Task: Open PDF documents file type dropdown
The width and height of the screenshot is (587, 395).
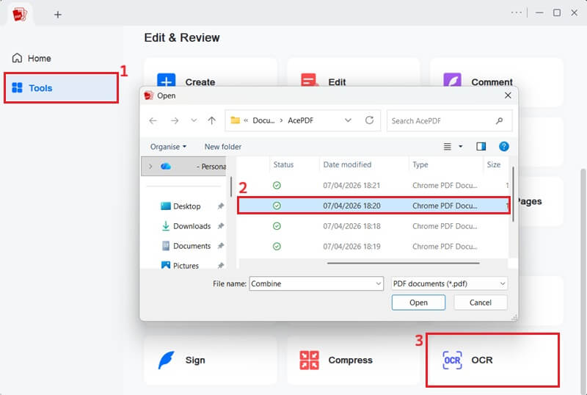Action: pyautogui.click(x=449, y=283)
